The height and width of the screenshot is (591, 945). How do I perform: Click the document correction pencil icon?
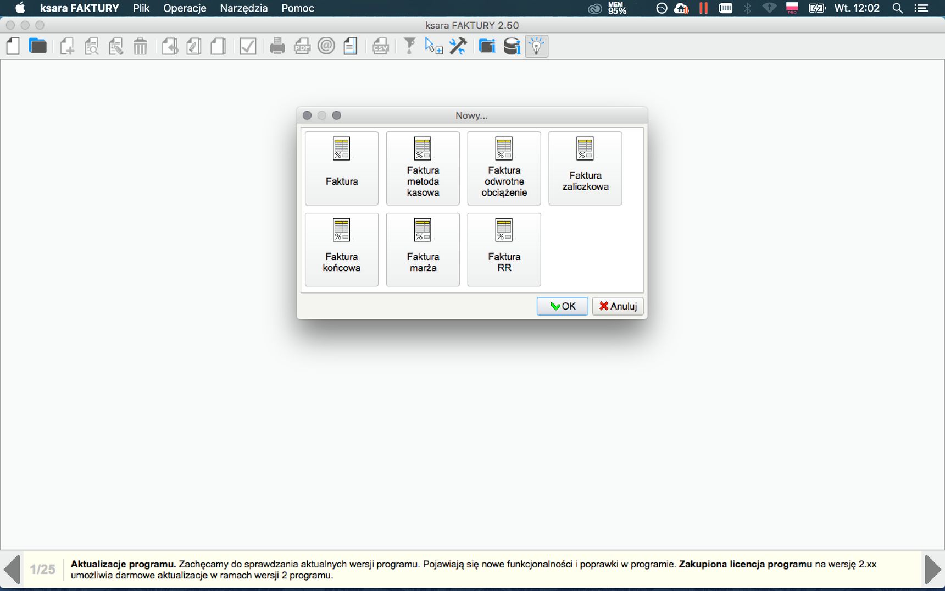point(194,46)
